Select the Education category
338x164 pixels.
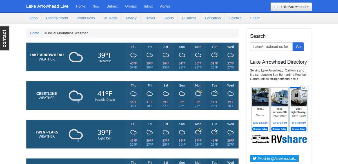point(213,18)
